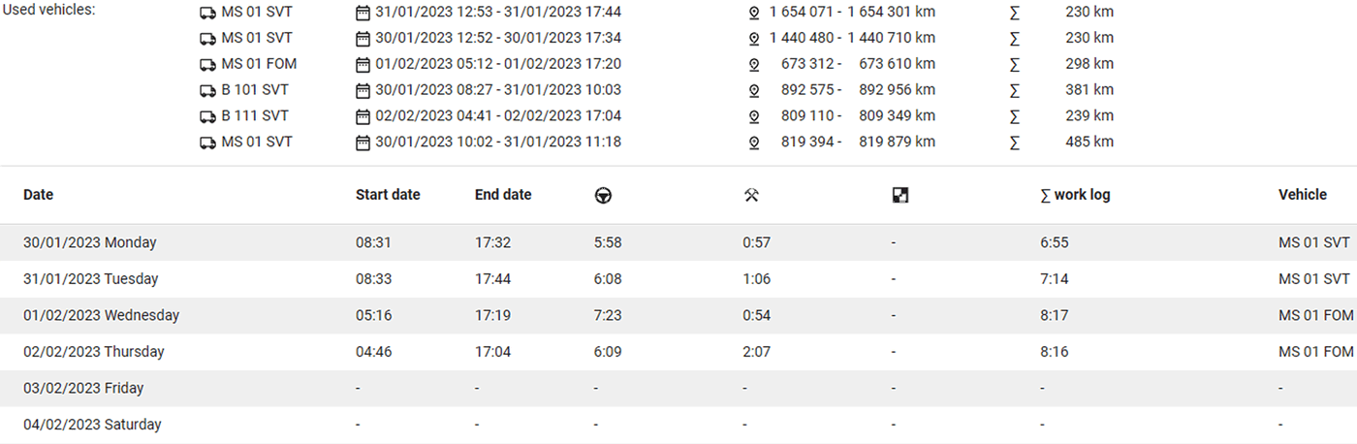1357x444 pixels.
Task: Click the steering wheel driving time column icon
Action: [x=603, y=195]
